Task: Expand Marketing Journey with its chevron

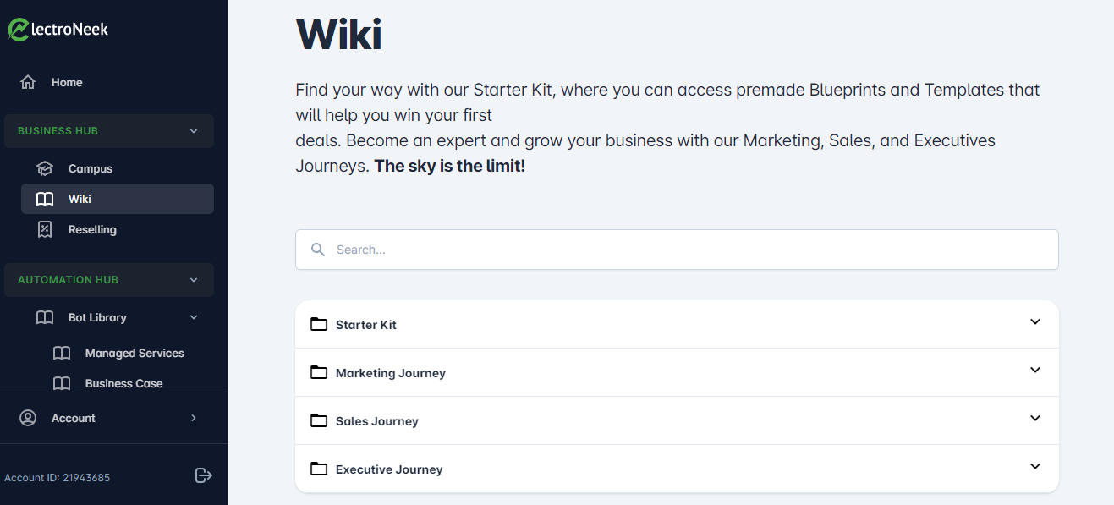Action: tap(1034, 370)
